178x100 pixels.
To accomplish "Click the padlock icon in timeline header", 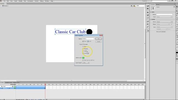I will (x=13, y=84).
